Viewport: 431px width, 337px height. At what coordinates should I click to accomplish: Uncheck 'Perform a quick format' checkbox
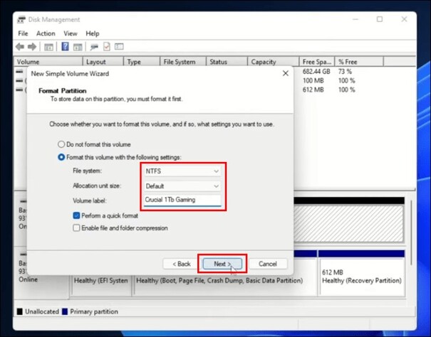(76, 215)
